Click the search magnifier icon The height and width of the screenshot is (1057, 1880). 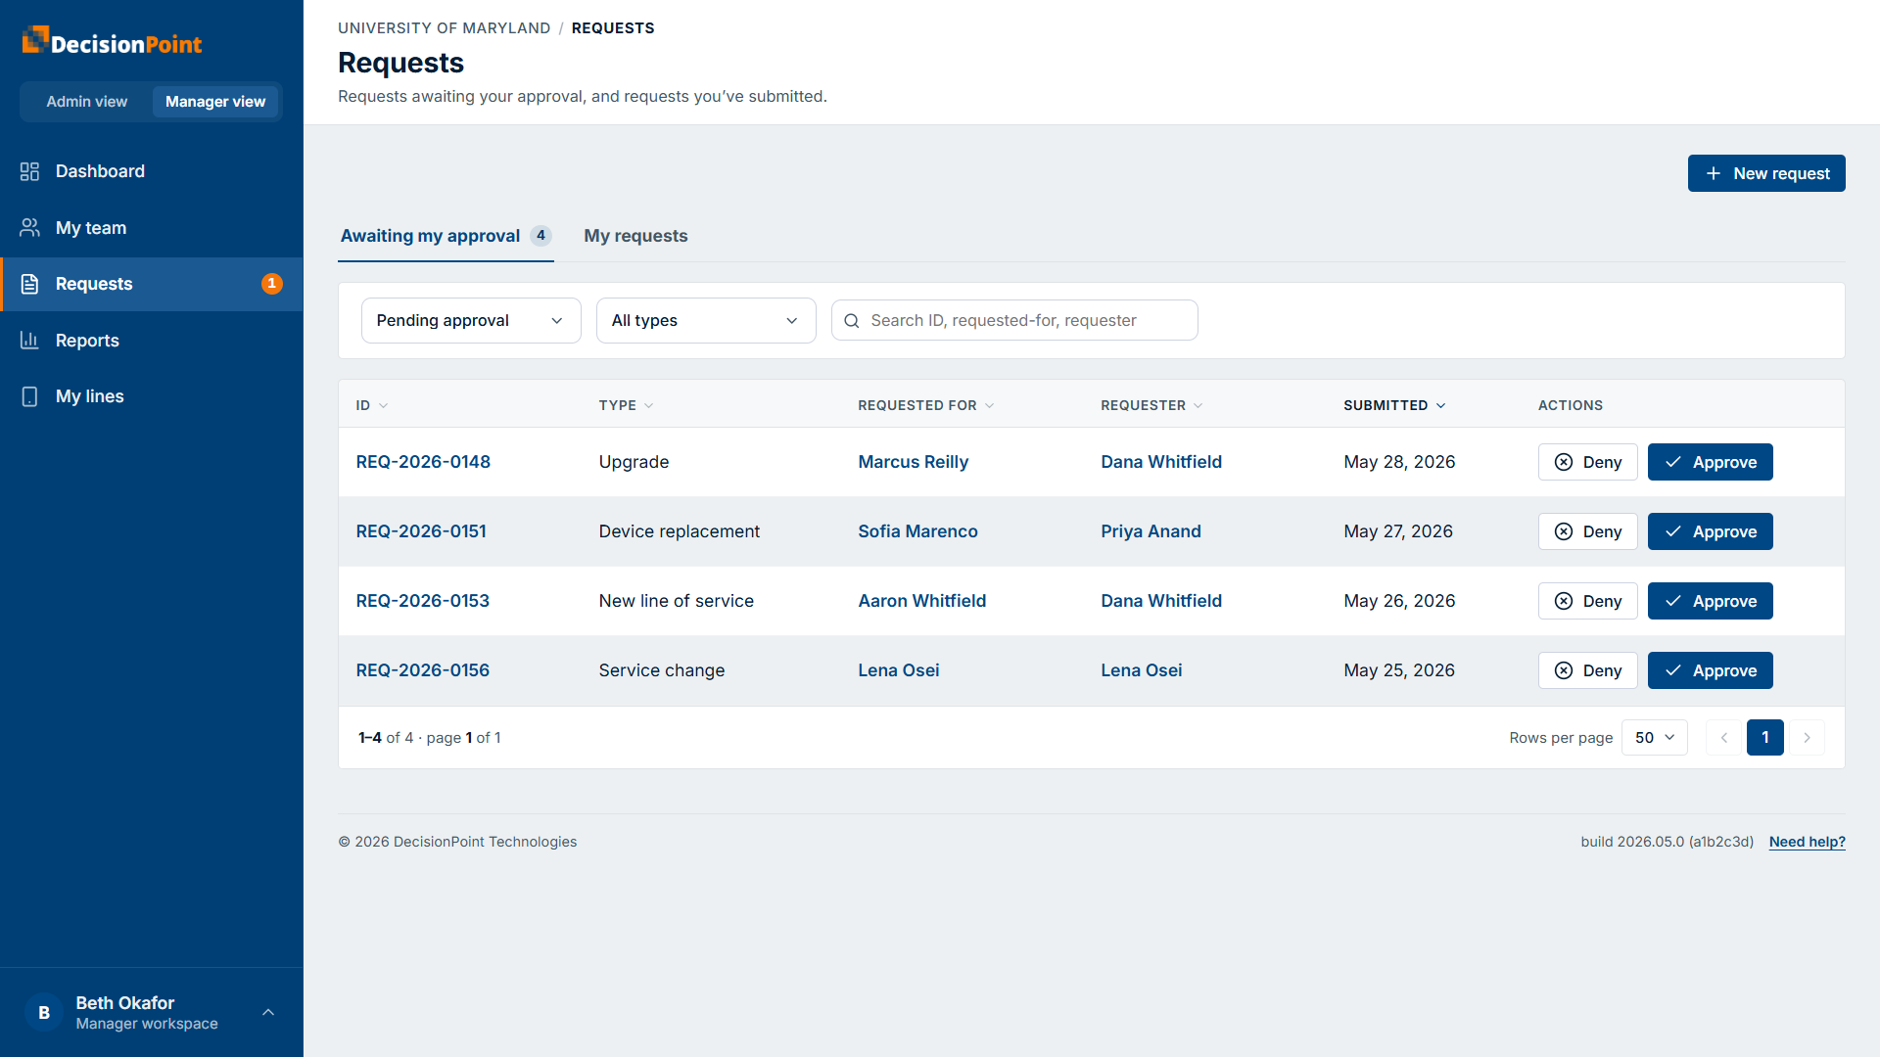(852, 321)
